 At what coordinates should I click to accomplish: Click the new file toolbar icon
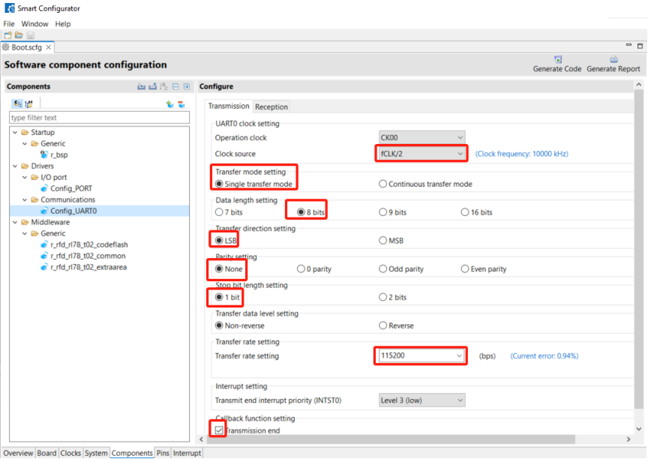tap(7, 35)
